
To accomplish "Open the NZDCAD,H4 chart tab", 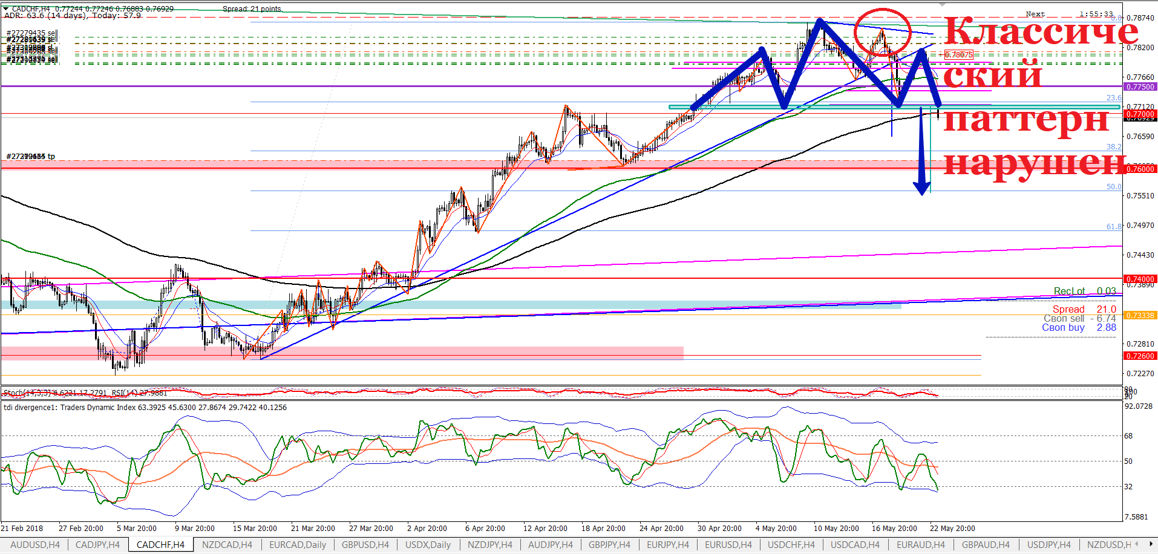I will (227, 545).
